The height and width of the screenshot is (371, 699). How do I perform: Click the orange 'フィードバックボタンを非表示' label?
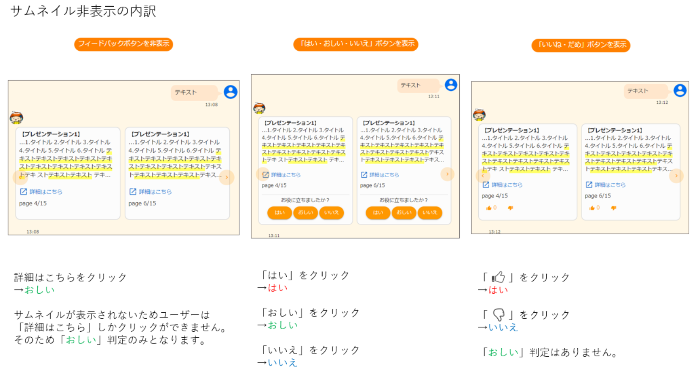click(123, 44)
